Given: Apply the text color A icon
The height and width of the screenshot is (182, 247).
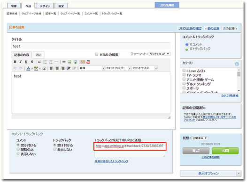Looking at the screenshot, I should [x=28, y=68].
